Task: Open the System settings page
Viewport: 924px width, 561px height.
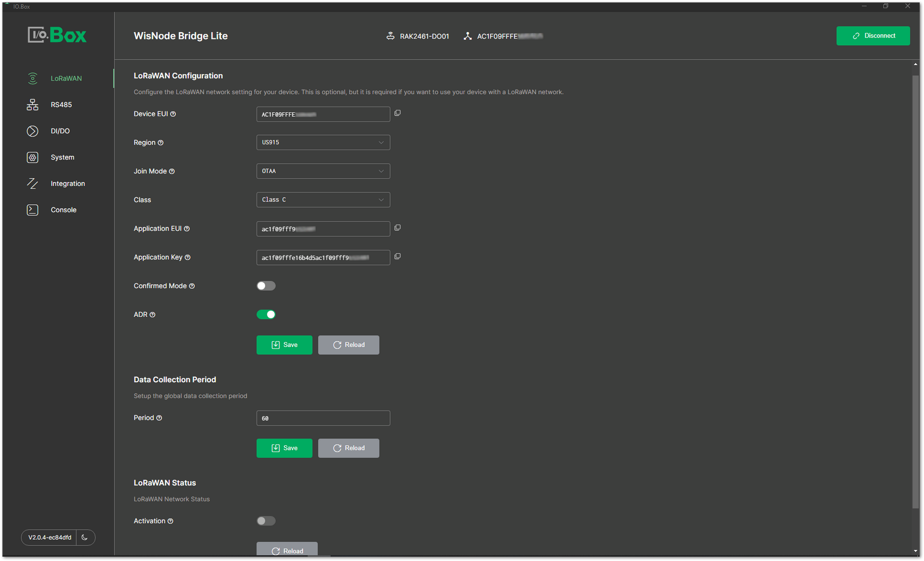Action: point(62,157)
